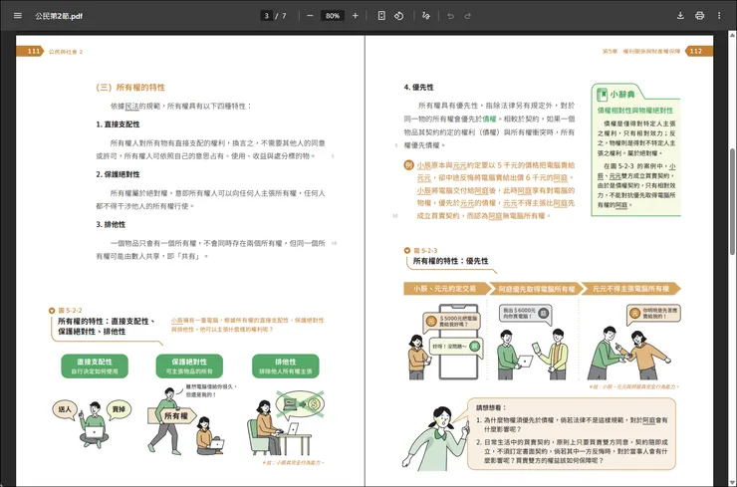Click the crossed-out laptop money bubble
This screenshot has width=737, height=487.
point(300,404)
